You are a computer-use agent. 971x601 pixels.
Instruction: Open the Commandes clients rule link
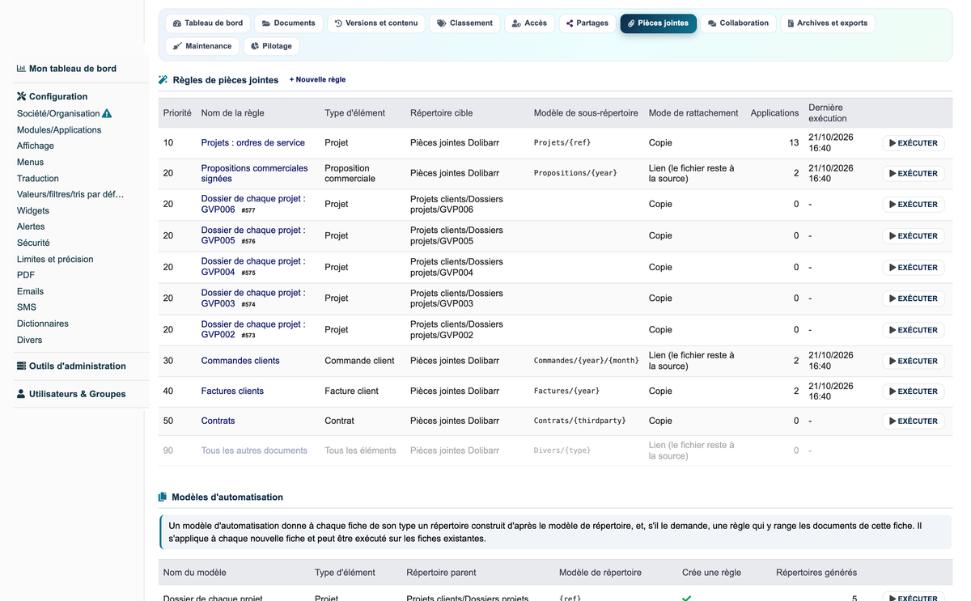click(x=240, y=361)
